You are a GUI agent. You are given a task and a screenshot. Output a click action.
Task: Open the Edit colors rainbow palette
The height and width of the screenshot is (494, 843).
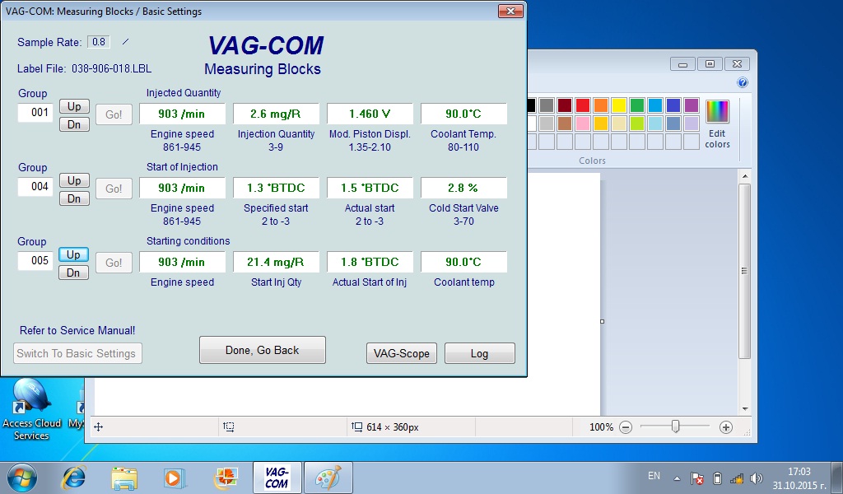coord(717,111)
